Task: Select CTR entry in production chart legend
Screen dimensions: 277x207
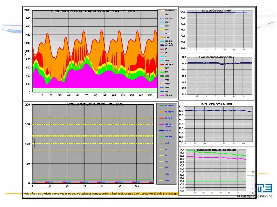Action: point(164,76)
